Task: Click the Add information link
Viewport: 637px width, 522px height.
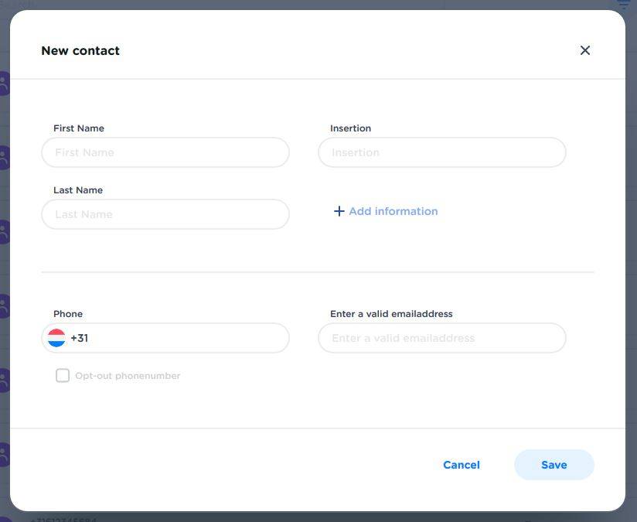Action: pos(393,211)
